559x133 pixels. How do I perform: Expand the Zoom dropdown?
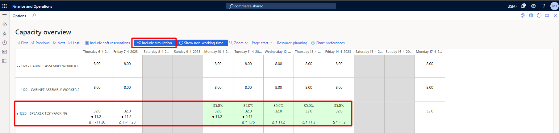click(238, 43)
